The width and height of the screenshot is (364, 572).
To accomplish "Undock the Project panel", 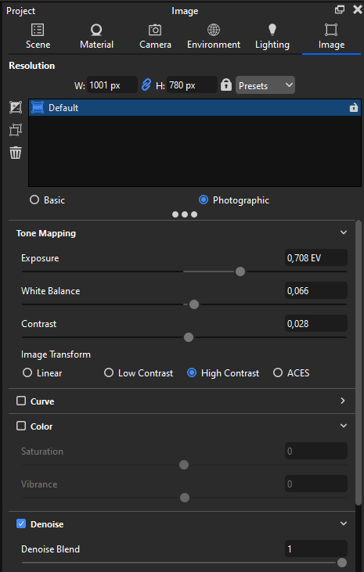I will (x=340, y=10).
